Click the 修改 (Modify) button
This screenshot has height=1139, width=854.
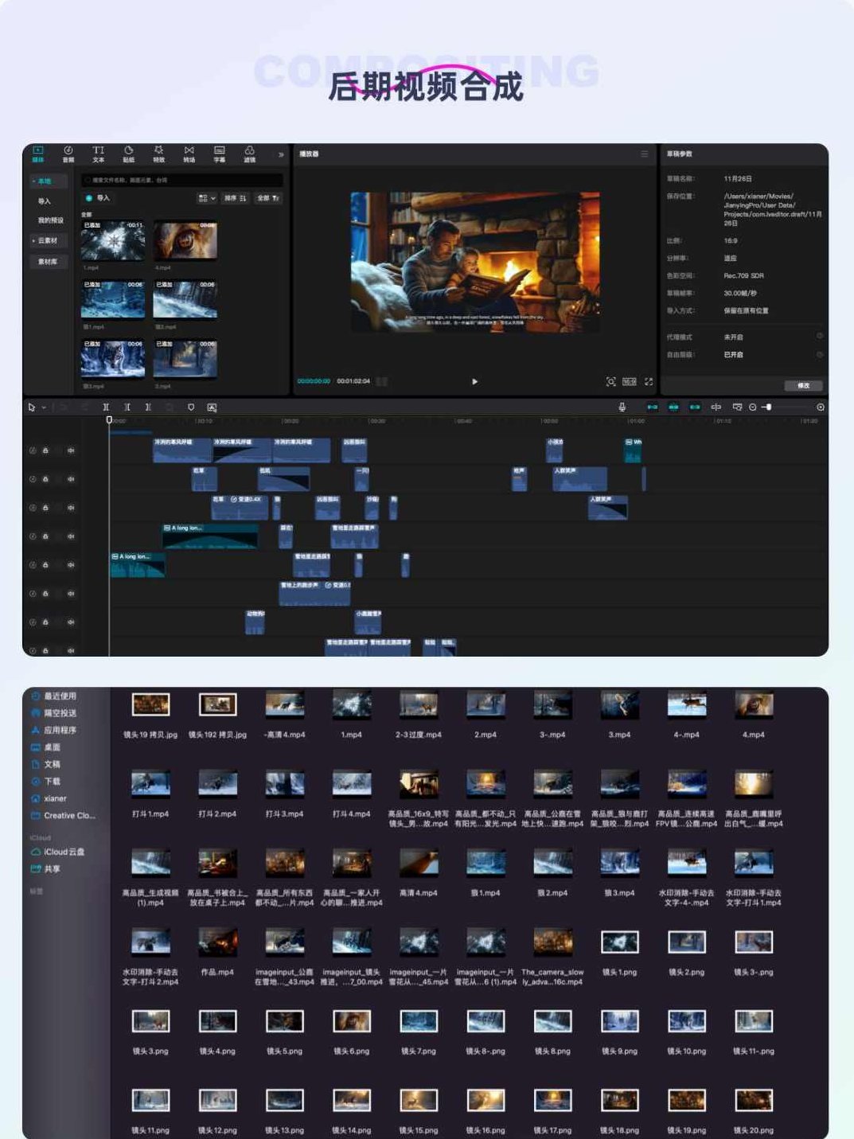803,385
